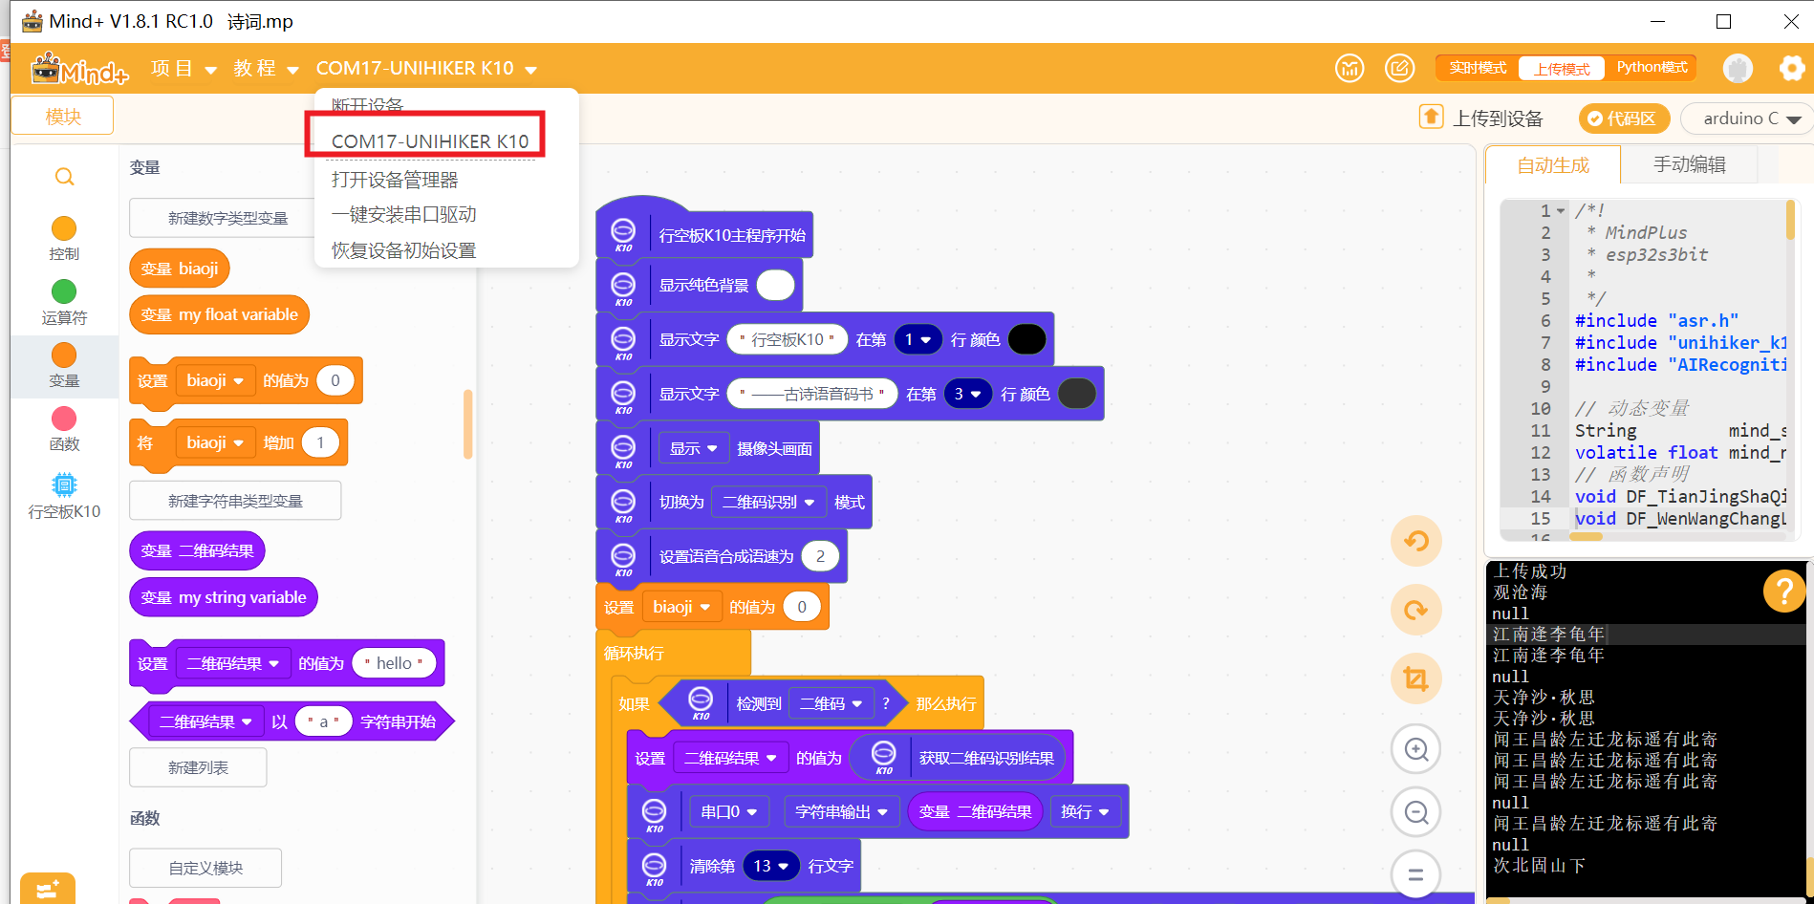Search blocks with the magnifier icon

pos(64,177)
